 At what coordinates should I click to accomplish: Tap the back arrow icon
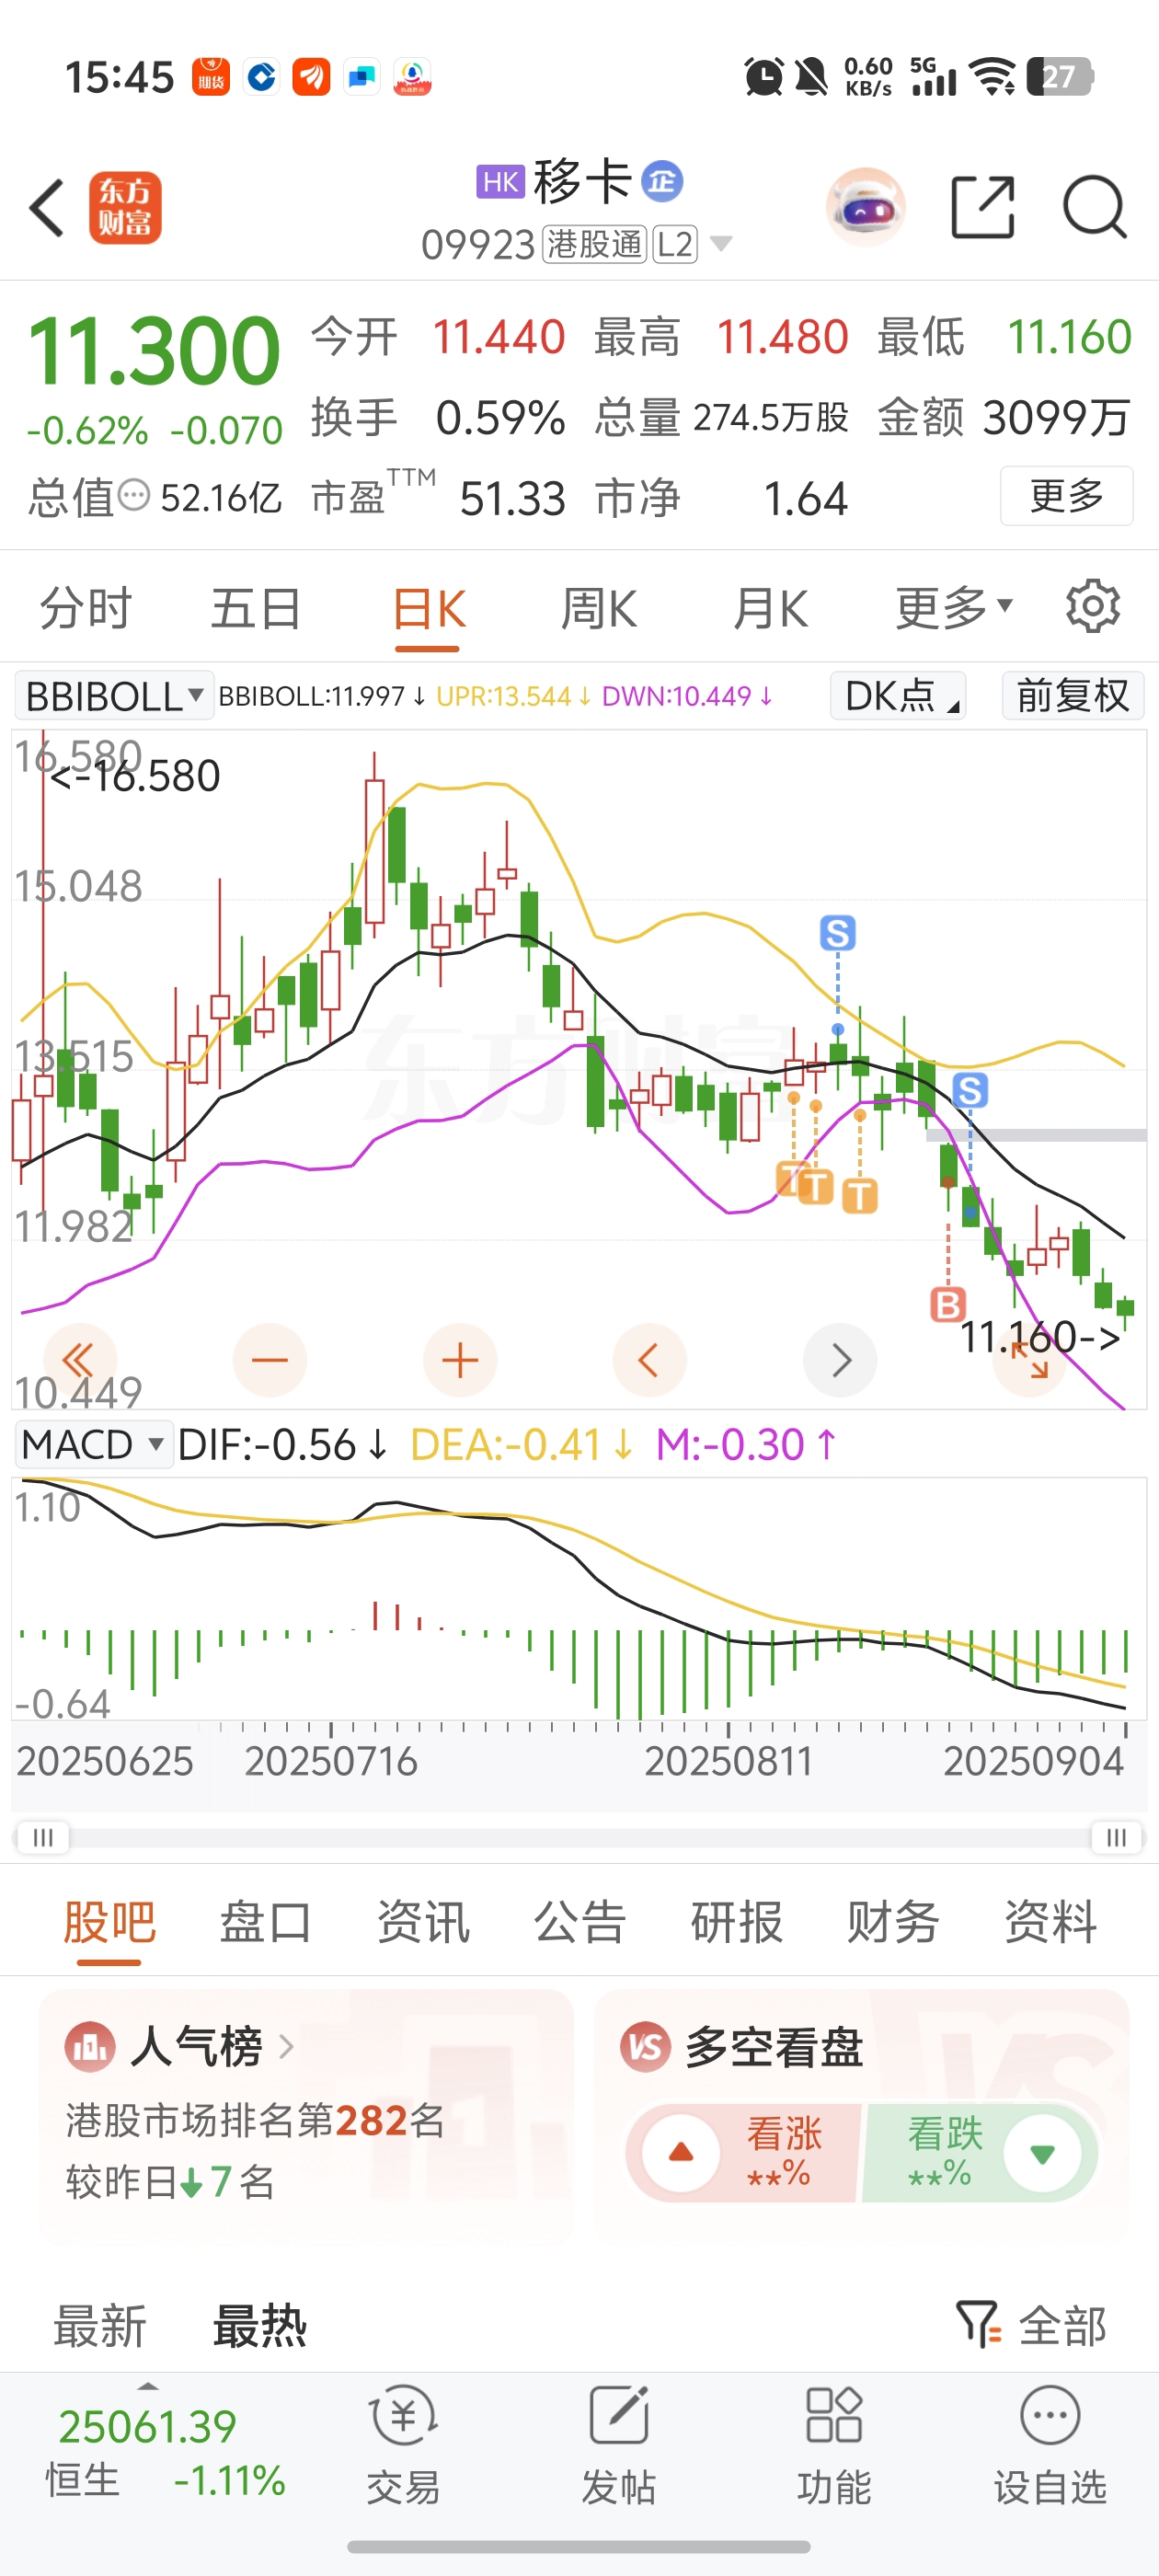click(47, 208)
